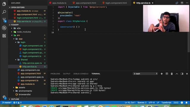Viewport: 190px width, 107px height.
Task: Click errors and warnings count in status bar
Action: click(x=18, y=103)
